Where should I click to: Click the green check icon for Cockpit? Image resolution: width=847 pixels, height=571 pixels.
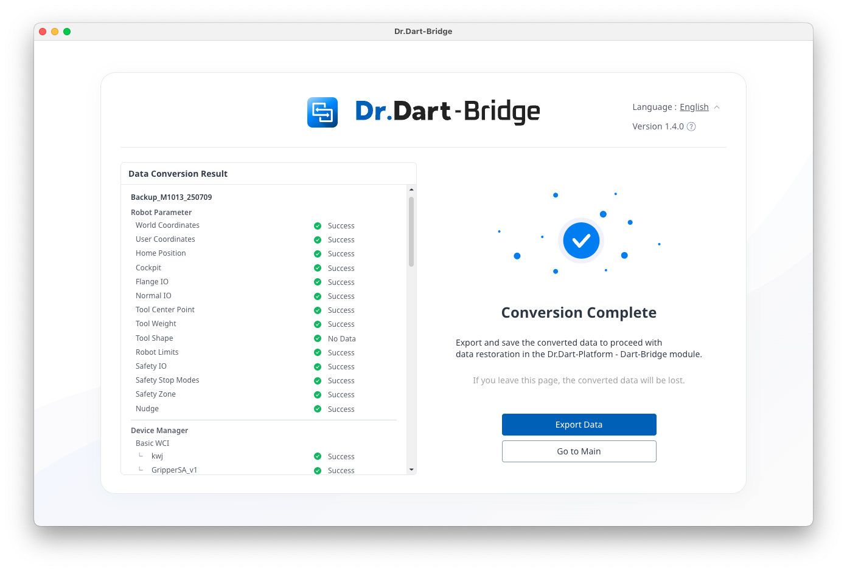click(x=318, y=268)
